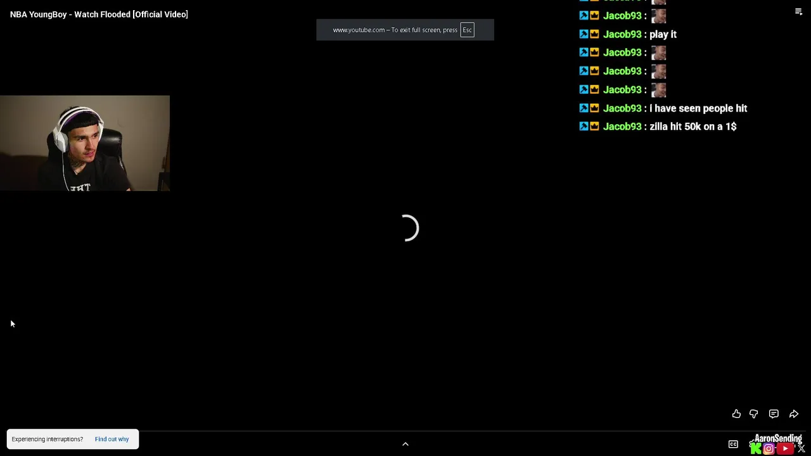811x456 pixels.
Task: Like the video with thumbs up
Action: [736, 414]
